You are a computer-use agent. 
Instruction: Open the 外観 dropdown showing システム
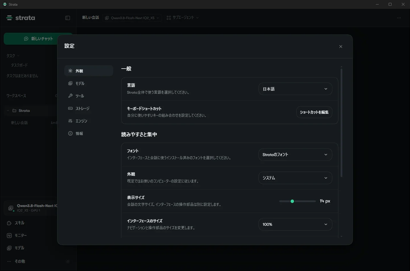pyautogui.click(x=295, y=178)
